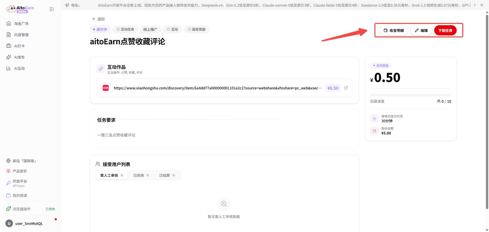Click the 接受用户列表 users icon

98,164
